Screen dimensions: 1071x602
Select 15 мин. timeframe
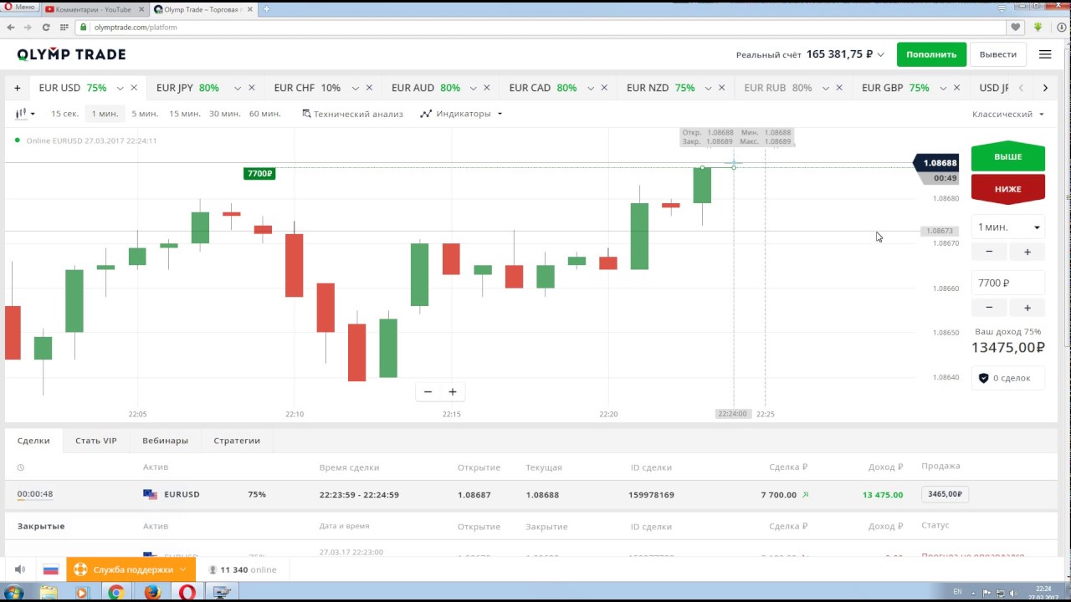[185, 114]
